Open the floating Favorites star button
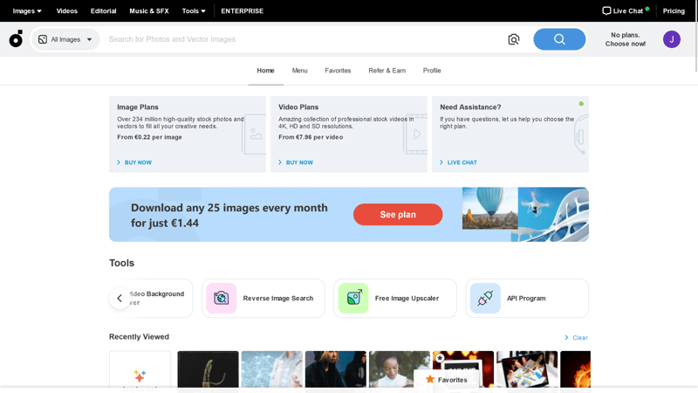The width and height of the screenshot is (698, 393). point(446,380)
